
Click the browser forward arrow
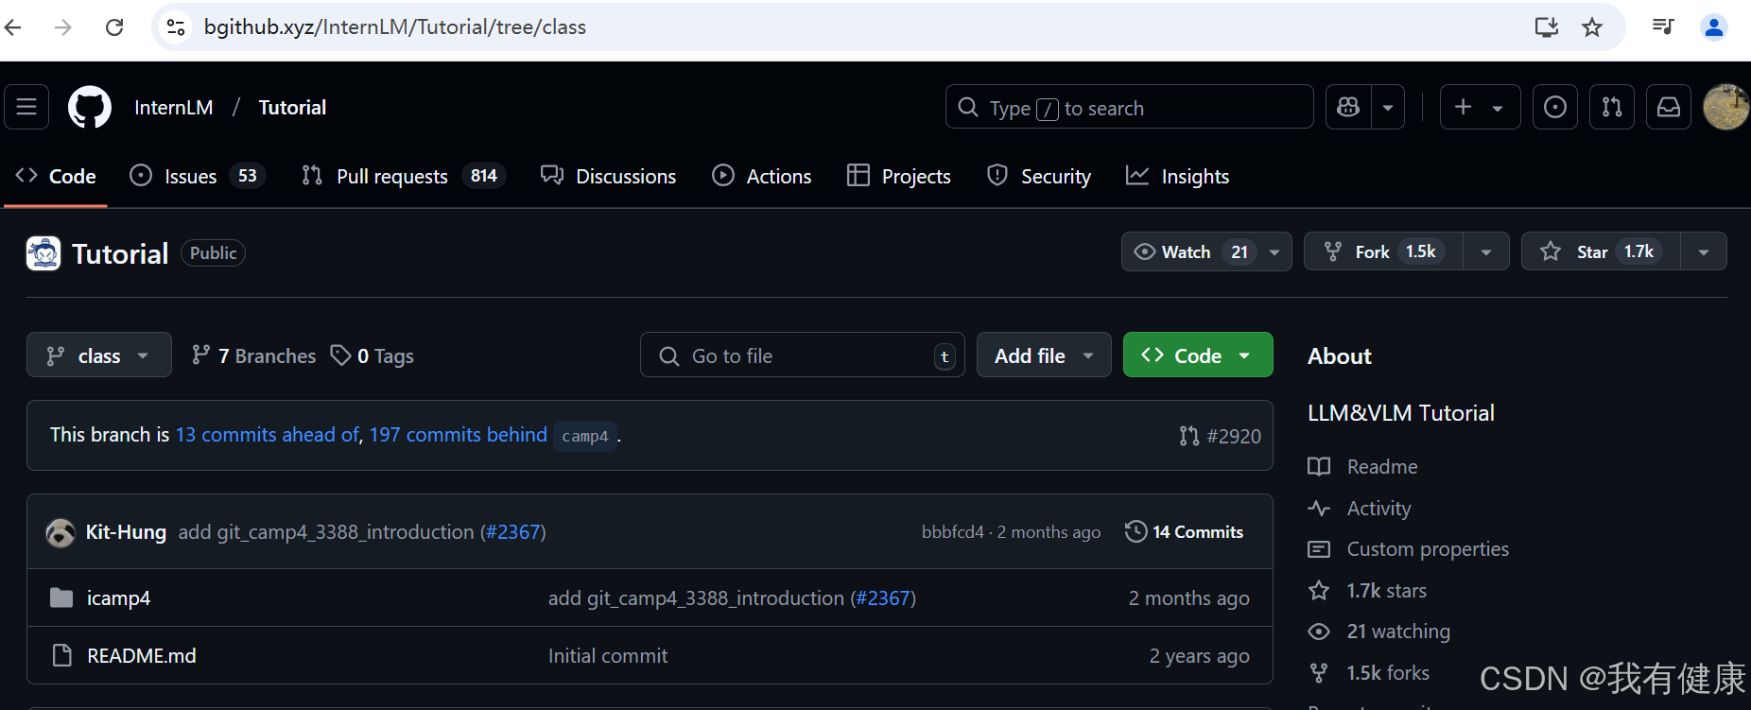click(x=63, y=27)
